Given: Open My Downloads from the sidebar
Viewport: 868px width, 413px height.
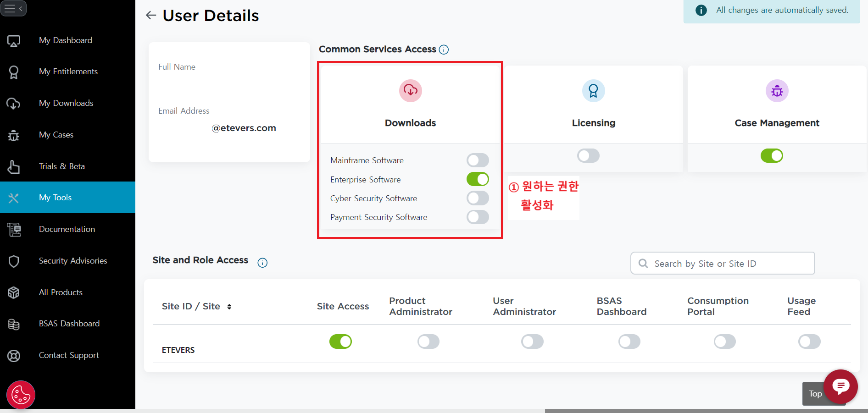Looking at the screenshot, I should click(66, 103).
